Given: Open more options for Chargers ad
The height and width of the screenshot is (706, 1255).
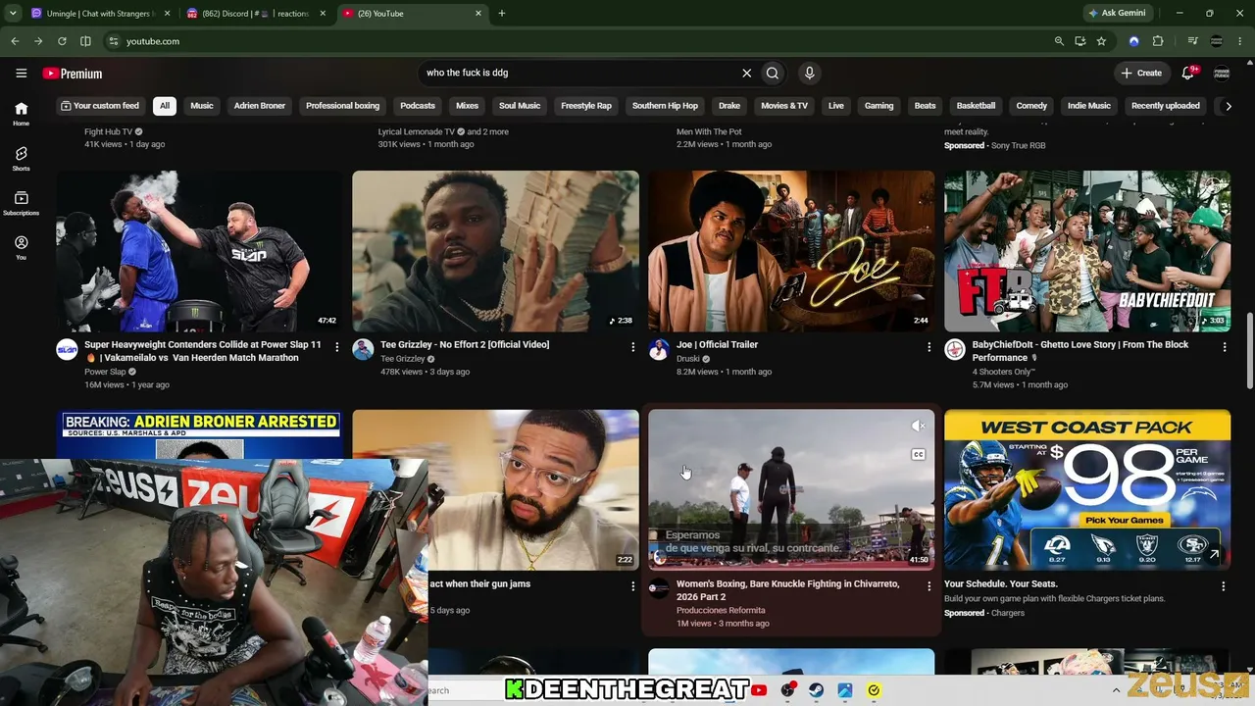Looking at the screenshot, I should pos(1223,586).
